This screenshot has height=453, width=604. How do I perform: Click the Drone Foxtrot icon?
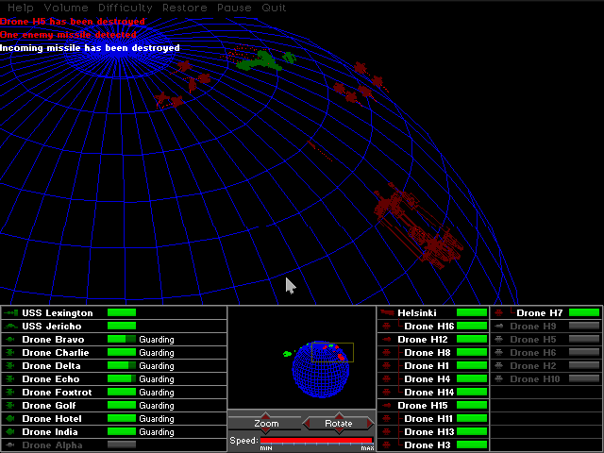10,393
